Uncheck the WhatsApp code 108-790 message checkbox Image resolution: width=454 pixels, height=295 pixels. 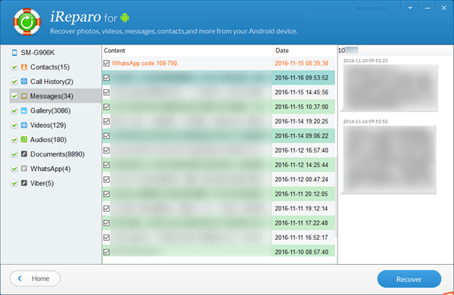tap(107, 63)
